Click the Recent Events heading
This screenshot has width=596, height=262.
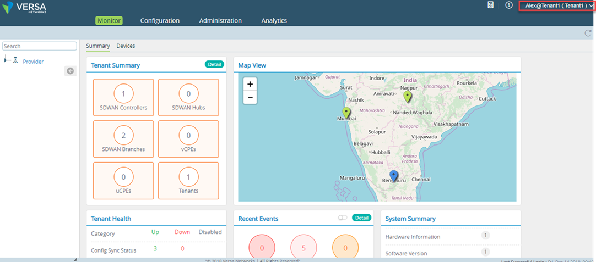pos(258,219)
